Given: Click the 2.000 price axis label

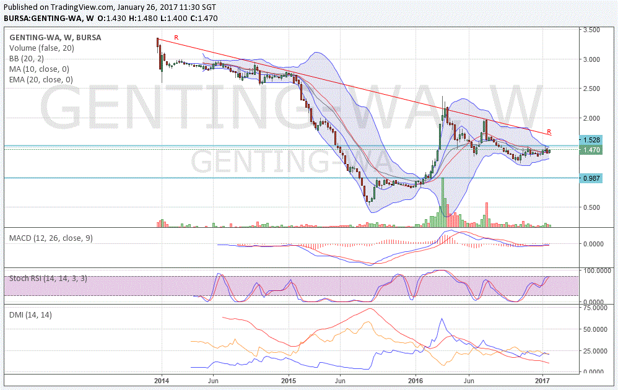Looking at the screenshot, I should pos(591,118).
